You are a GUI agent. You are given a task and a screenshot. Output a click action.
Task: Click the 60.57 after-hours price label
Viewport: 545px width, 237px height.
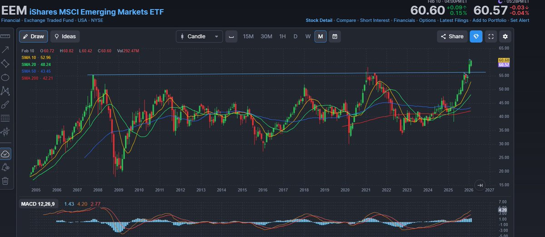503,65
